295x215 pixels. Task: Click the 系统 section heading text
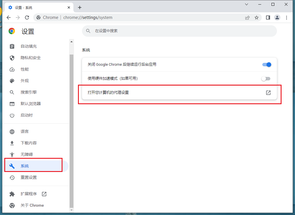(x=86, y=50)
